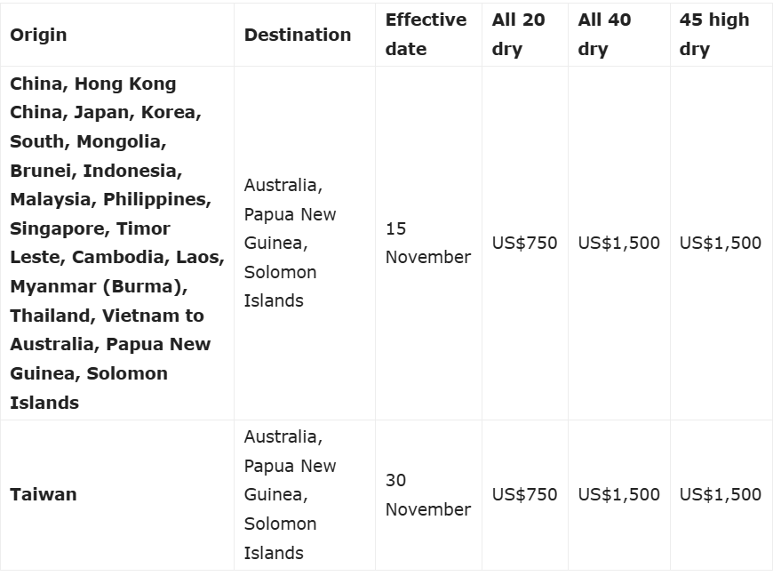This screenshot has width=773, height=576.
Task: Select the Destination column header
Action: [x=298, y=35]
